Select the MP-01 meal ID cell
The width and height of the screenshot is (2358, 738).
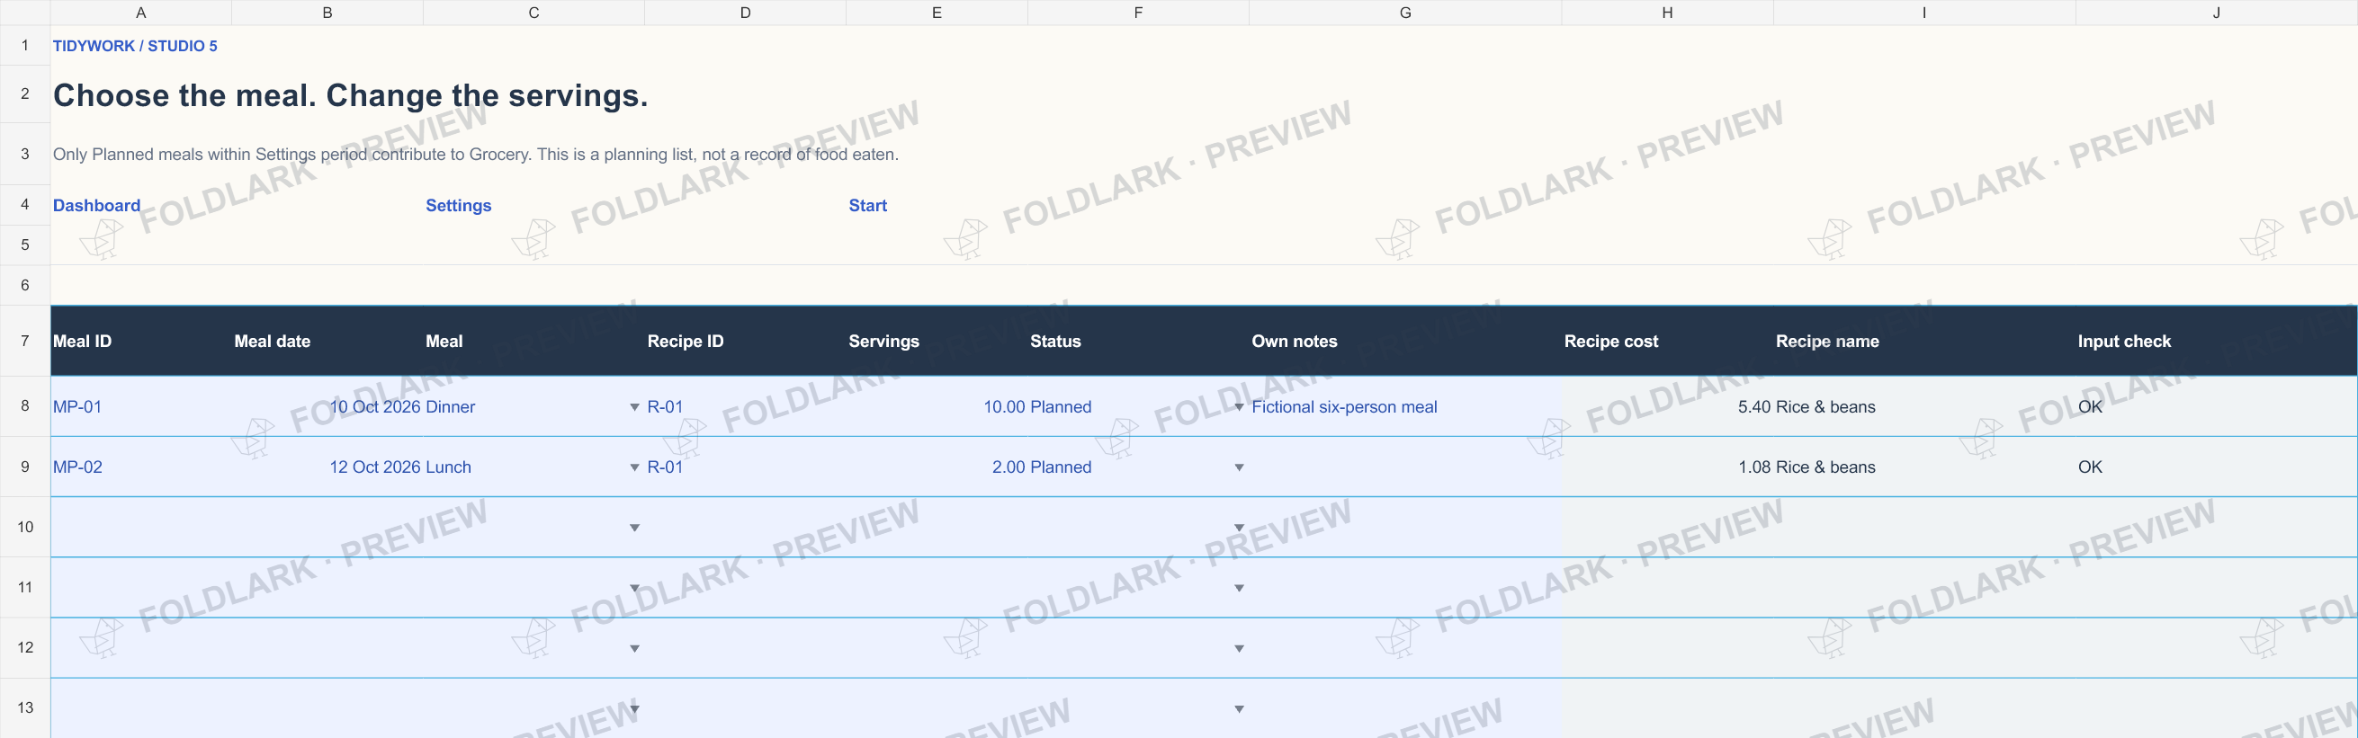click(141, 407)
